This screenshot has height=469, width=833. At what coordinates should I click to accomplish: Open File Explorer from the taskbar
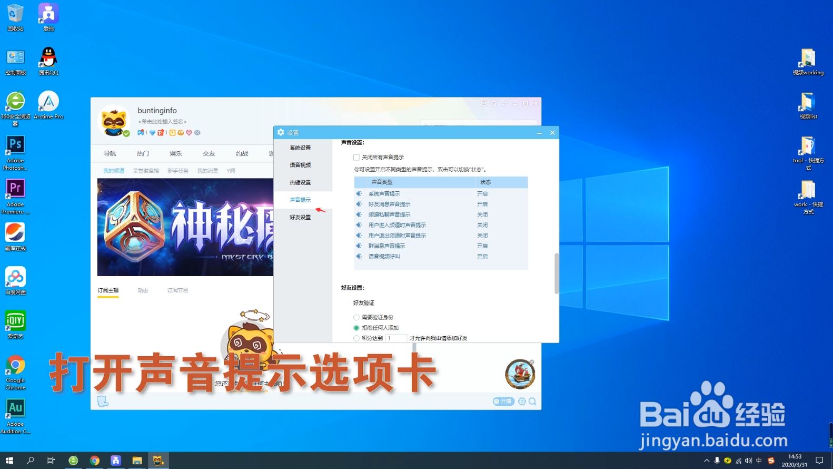point(137,461)
